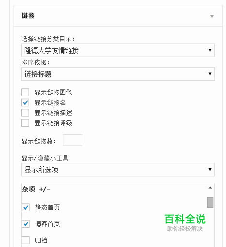
Task: Enable the 显示链接图像 checkbox
Action: 25,92
